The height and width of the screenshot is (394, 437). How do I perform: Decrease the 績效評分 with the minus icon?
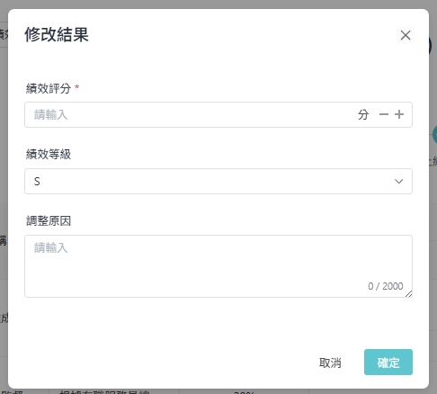pos(384,114)
